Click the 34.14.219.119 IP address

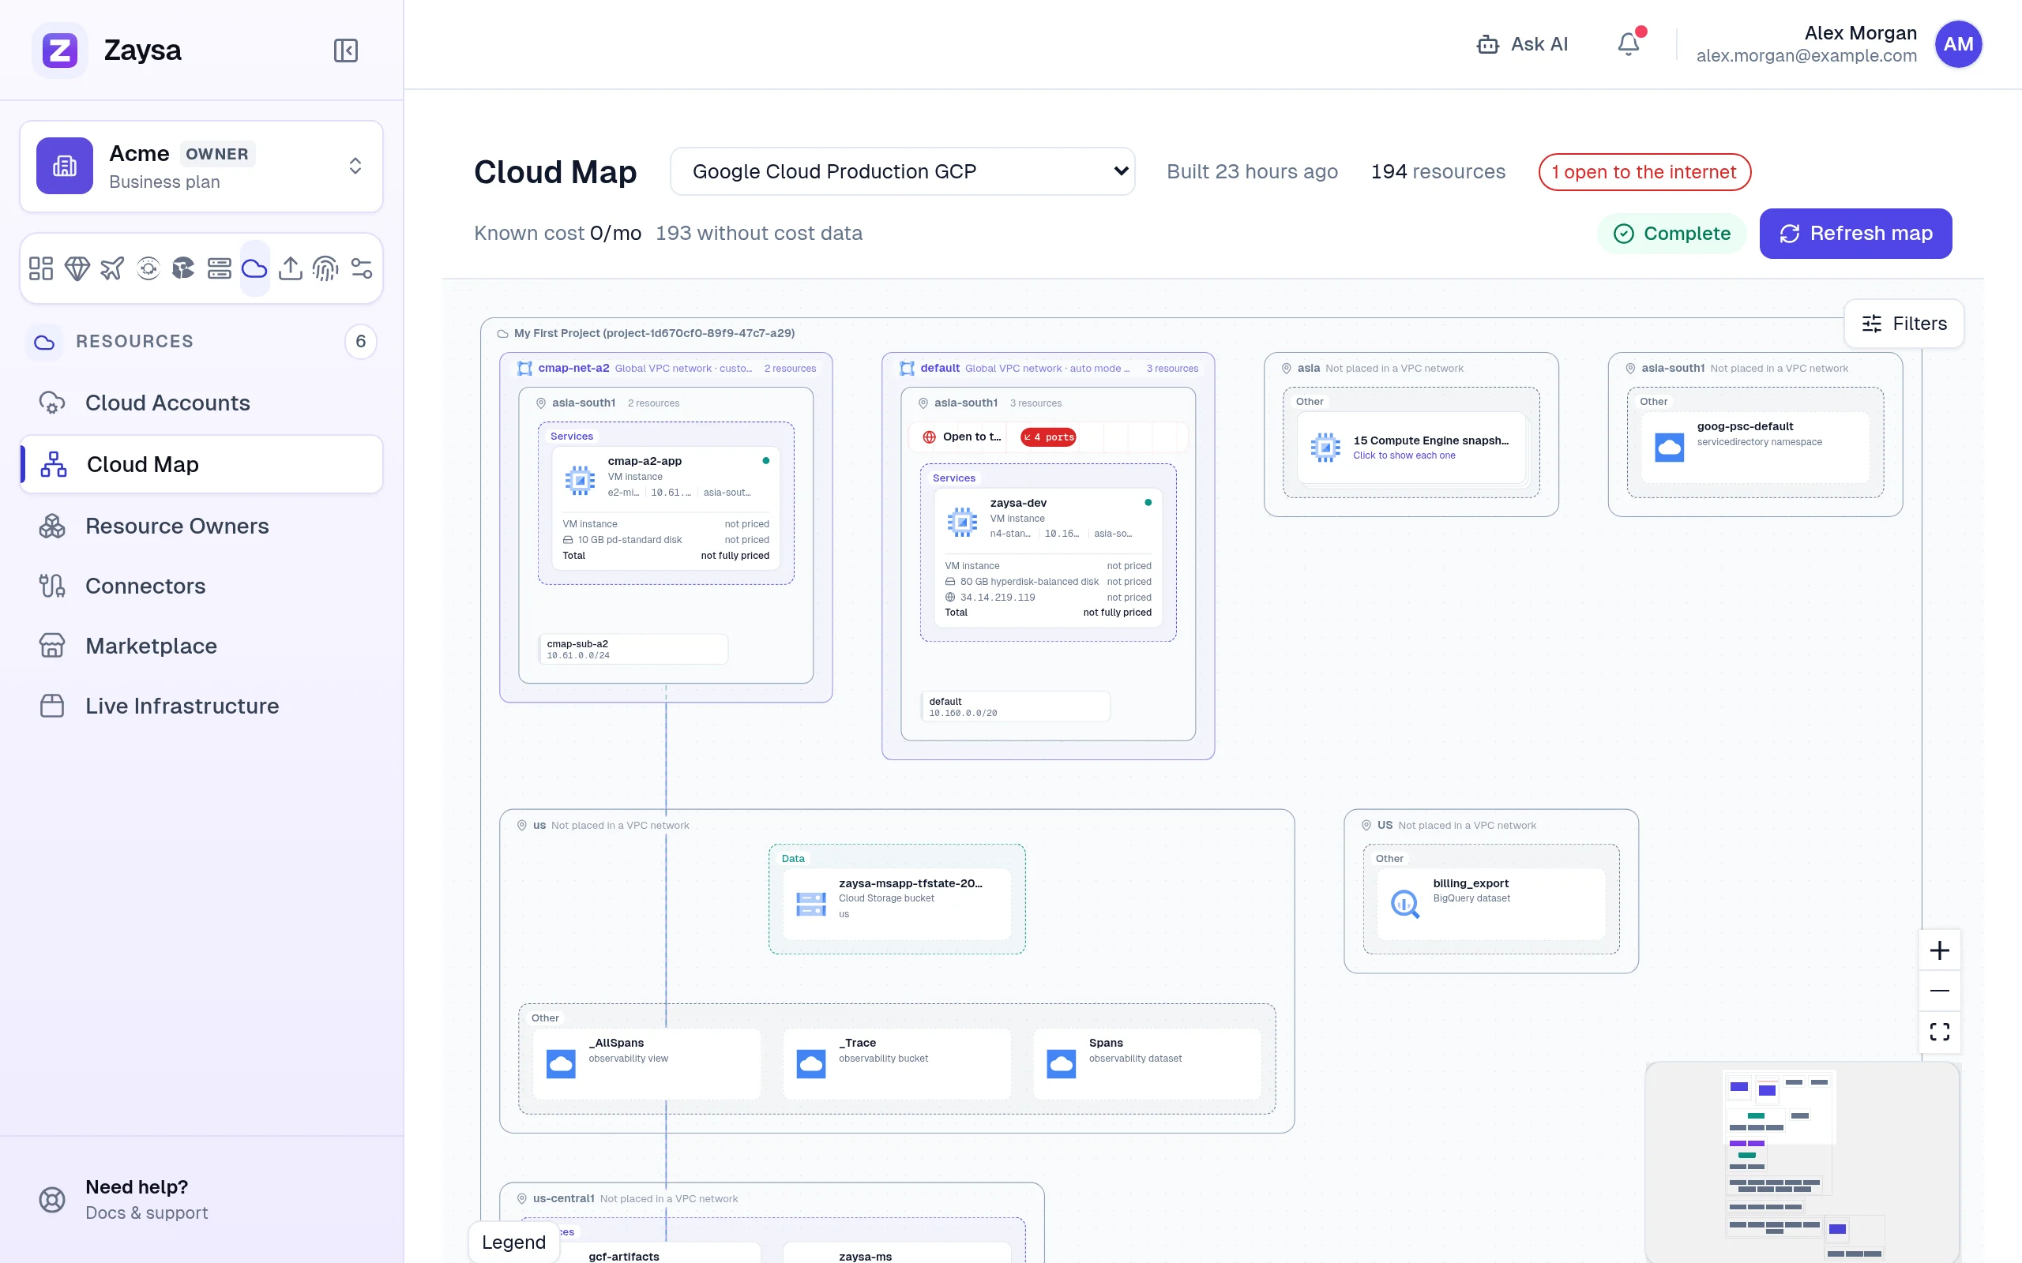pyautogui.click(x=997, y=598)
